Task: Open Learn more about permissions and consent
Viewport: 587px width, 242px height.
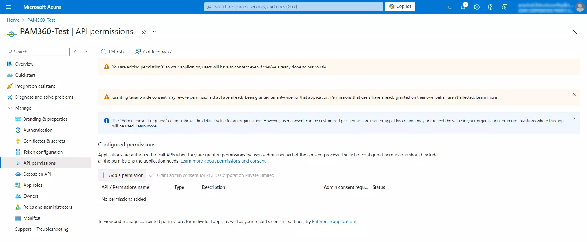Action: [x=223, y=161]
